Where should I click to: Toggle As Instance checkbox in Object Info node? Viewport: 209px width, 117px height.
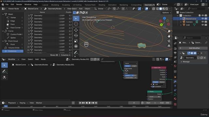153,87
